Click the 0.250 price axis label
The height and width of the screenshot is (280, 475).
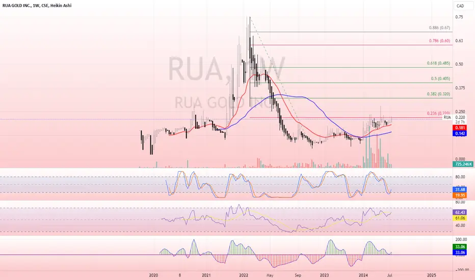(x=460, y=111)
